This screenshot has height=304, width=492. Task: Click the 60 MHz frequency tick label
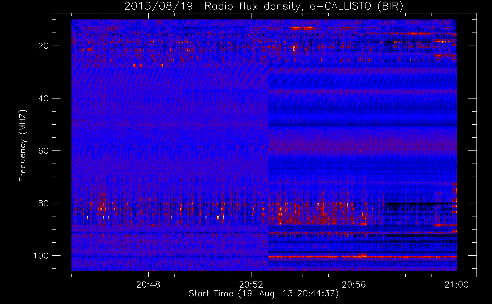pyautogui.click(x=44, y=151)
